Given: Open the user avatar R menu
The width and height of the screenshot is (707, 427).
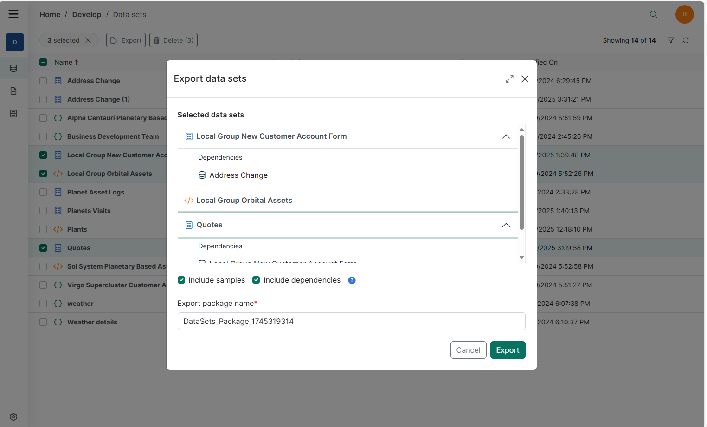Looking at the screenshot, I should pyautogui.click(x=684, y=14).
